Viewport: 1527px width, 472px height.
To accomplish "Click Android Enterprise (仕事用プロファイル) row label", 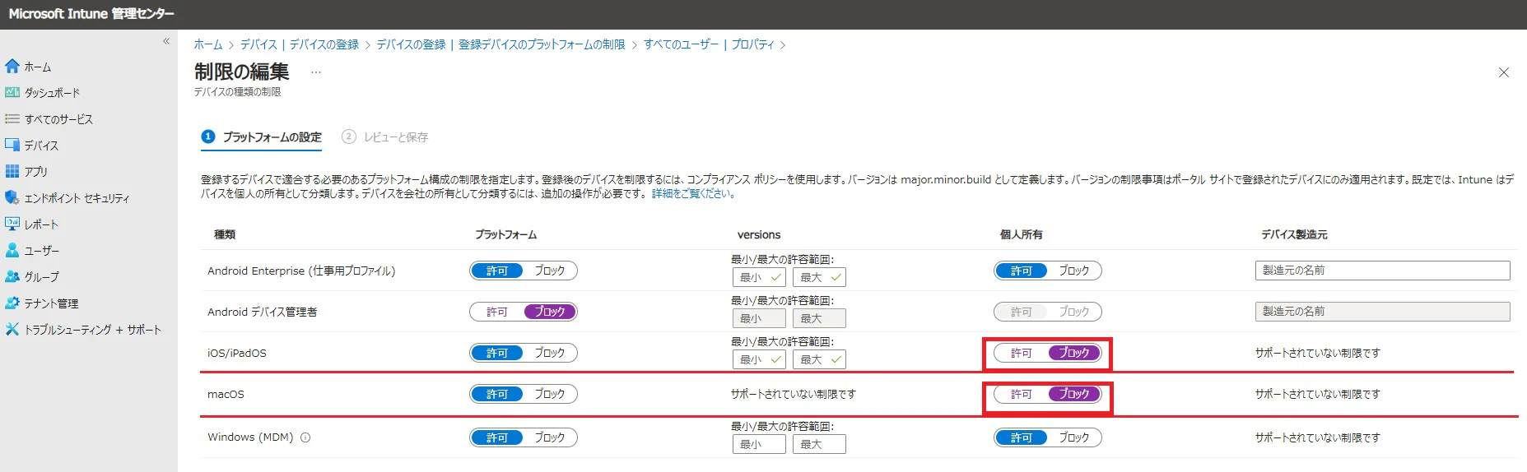I will (301, 271).
